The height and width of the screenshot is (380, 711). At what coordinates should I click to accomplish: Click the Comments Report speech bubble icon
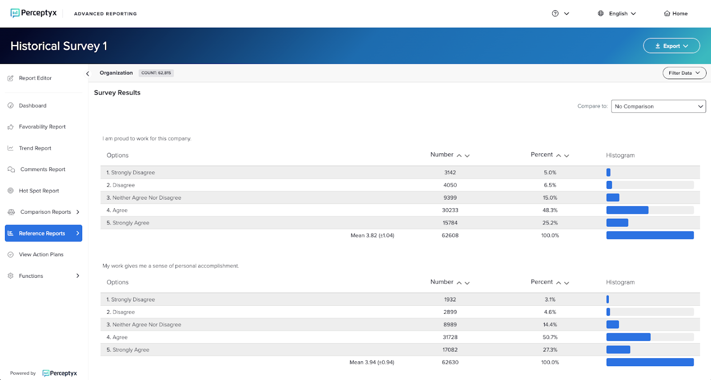click(11, 170)
